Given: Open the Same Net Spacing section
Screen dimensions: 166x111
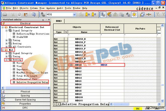Looking at the screenshot, I should 25,100.
